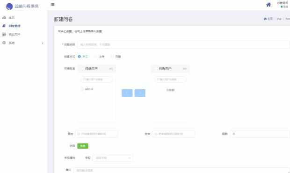Click the left-arrow transfer button
The image size is (290, 173).
pos(127,93)
